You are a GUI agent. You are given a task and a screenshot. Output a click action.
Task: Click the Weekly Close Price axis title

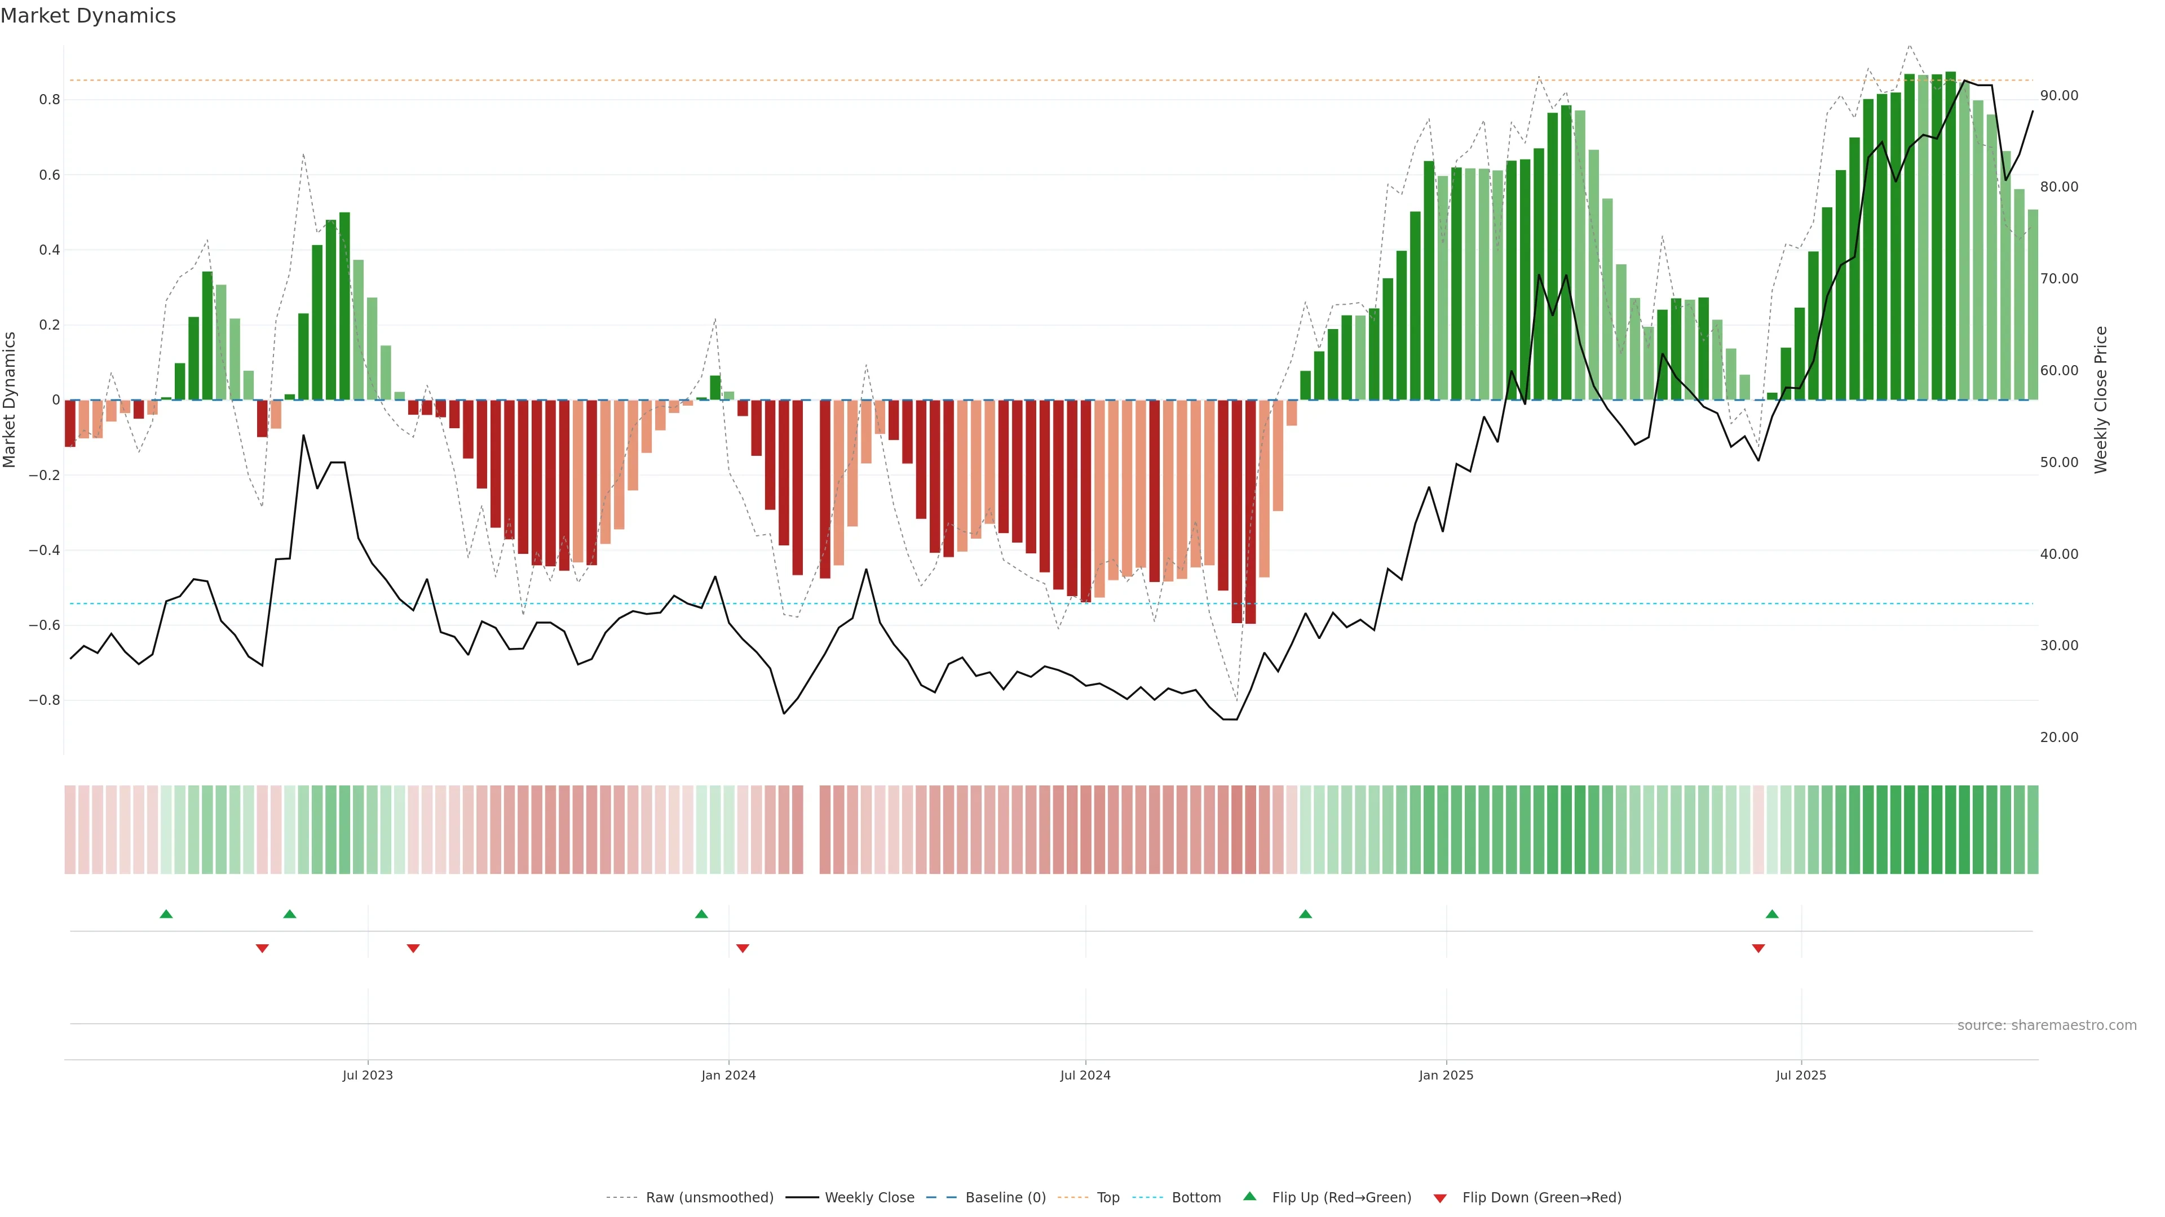(2100, 400)
